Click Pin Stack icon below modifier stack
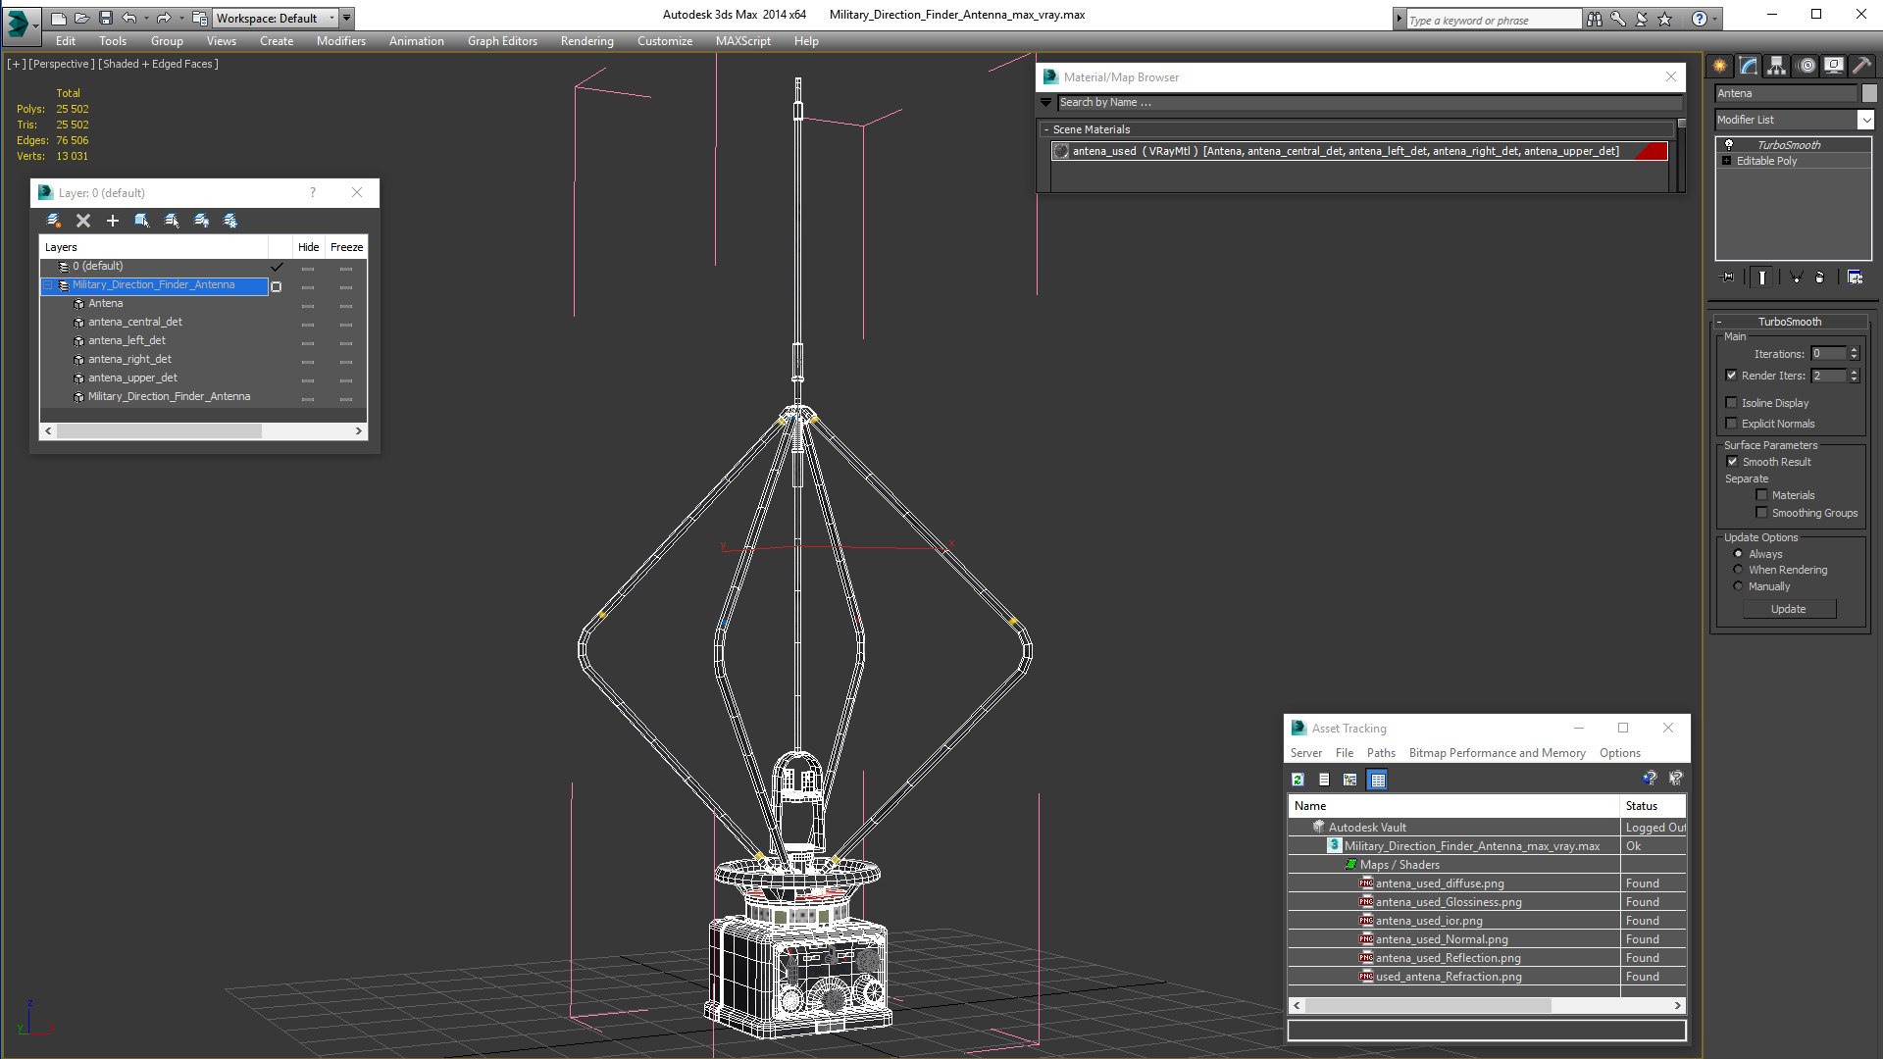 point(1728,277)
